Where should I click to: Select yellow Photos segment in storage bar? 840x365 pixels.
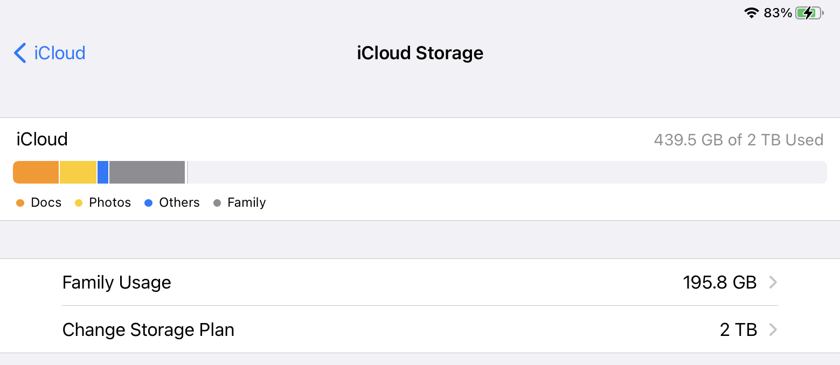click(x=78, y=172)
